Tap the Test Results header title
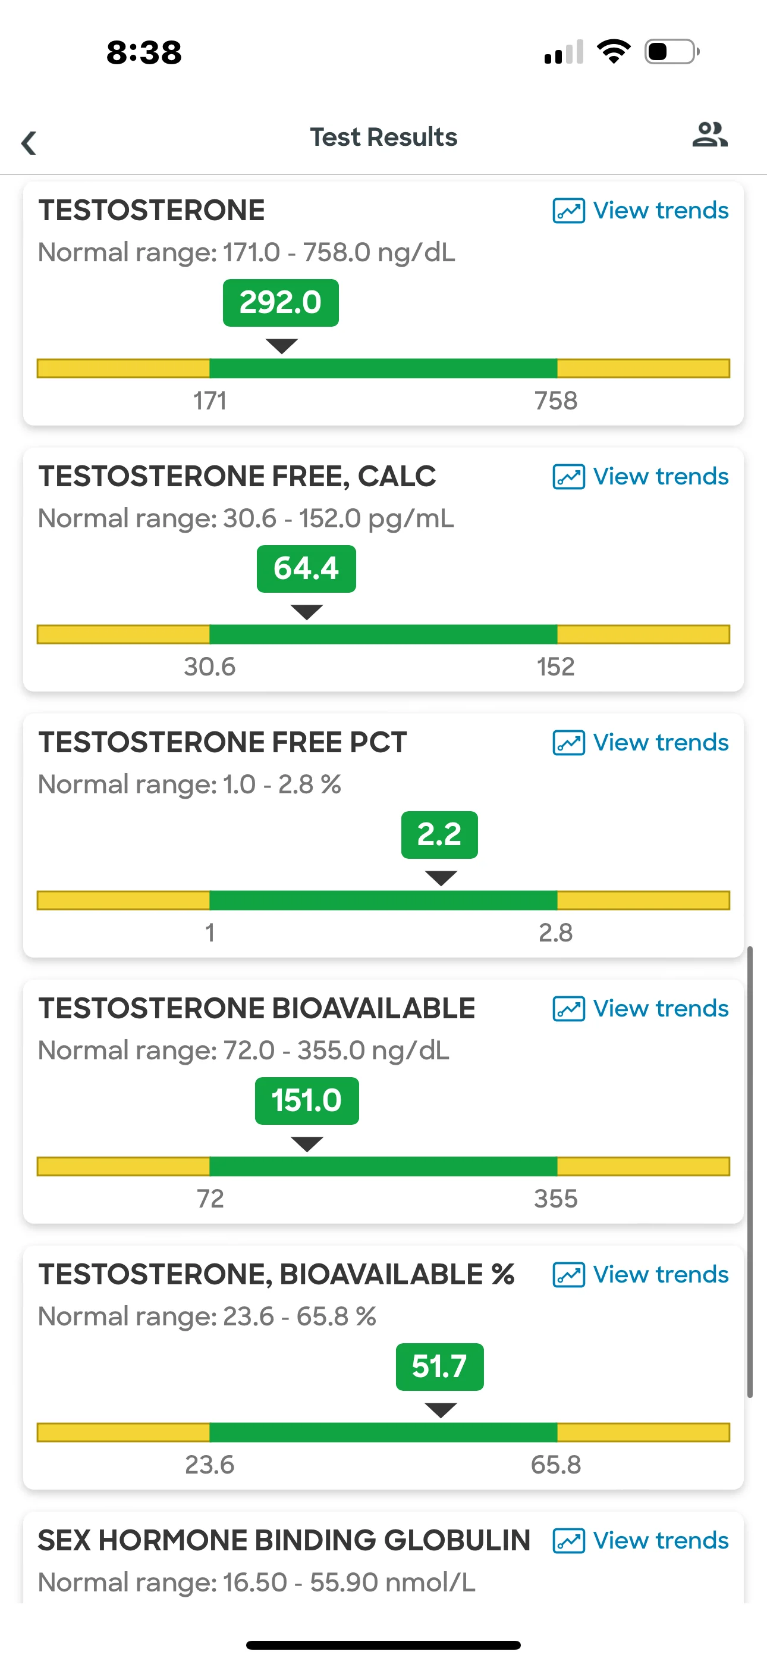This screenshot has width=767, height=1664. (383, 137)
